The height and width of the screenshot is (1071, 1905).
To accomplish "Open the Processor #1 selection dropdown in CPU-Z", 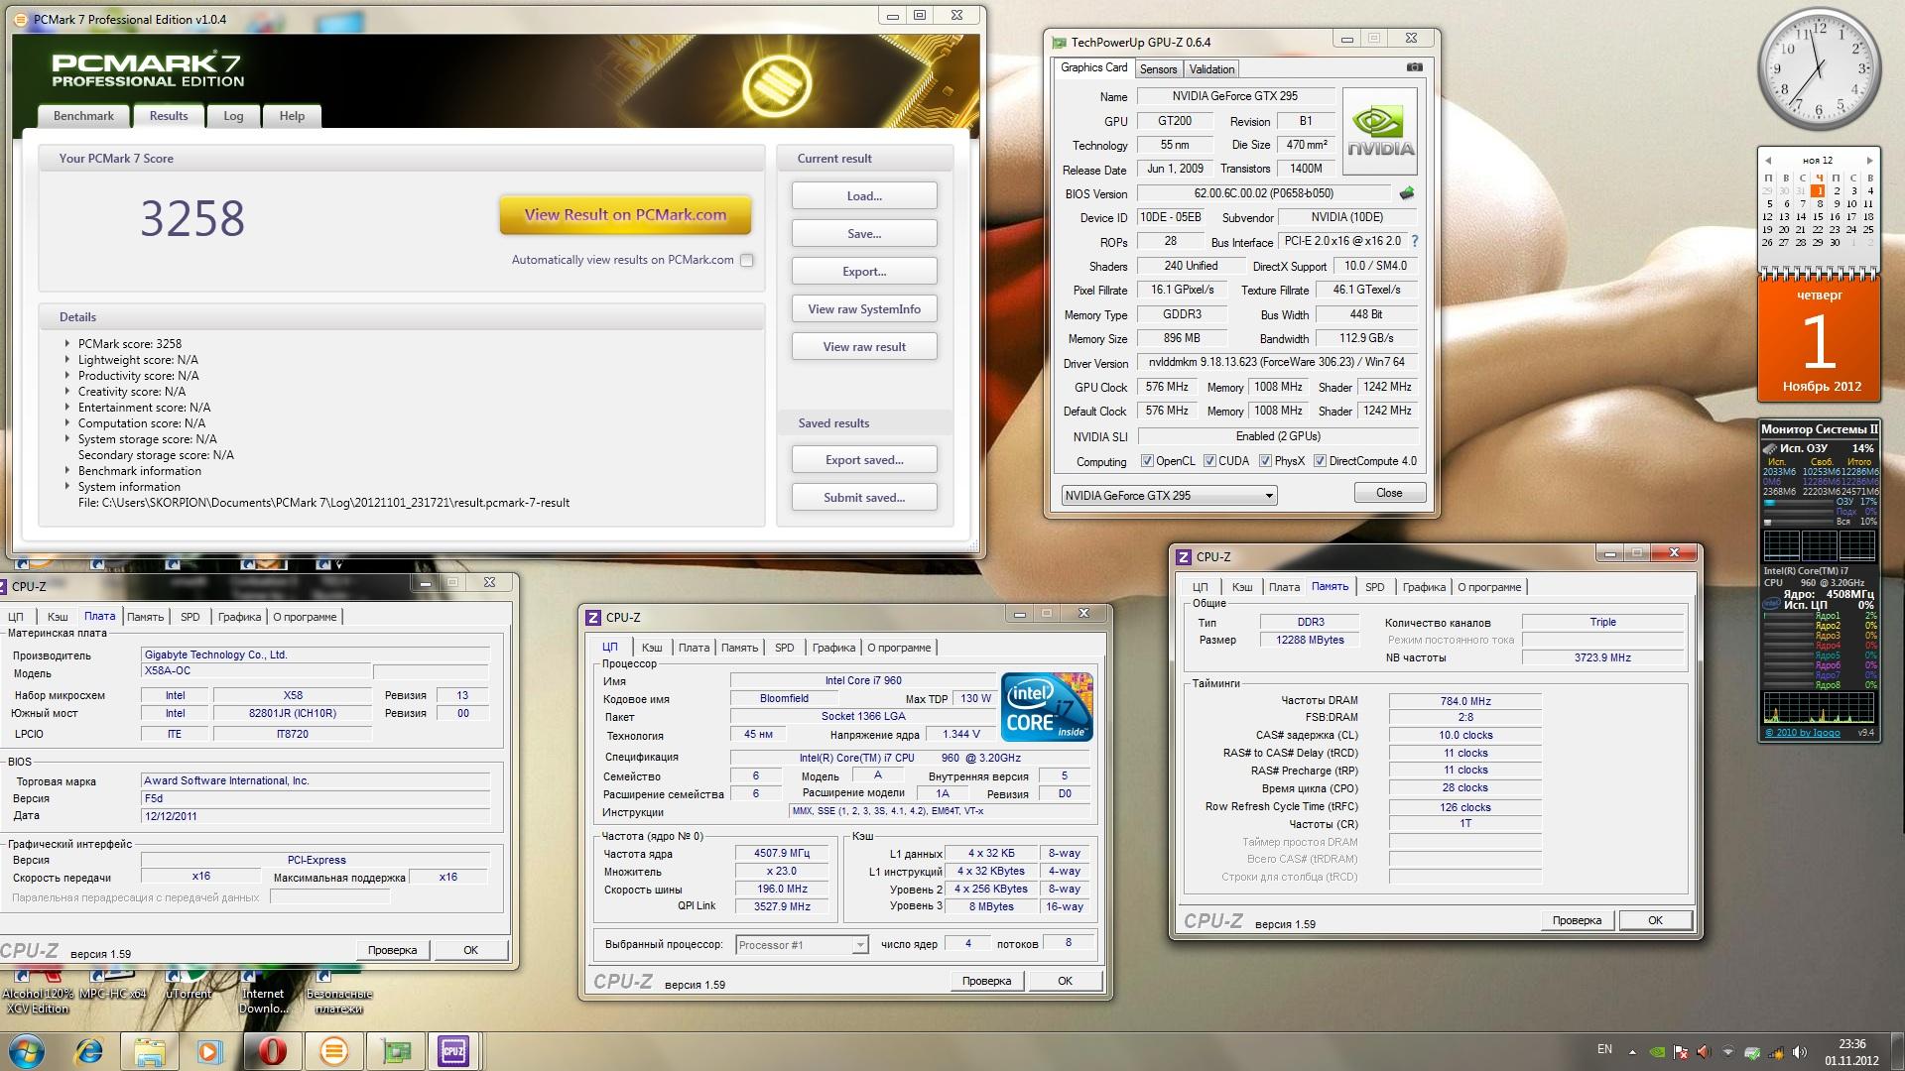I will coord(802,945).
